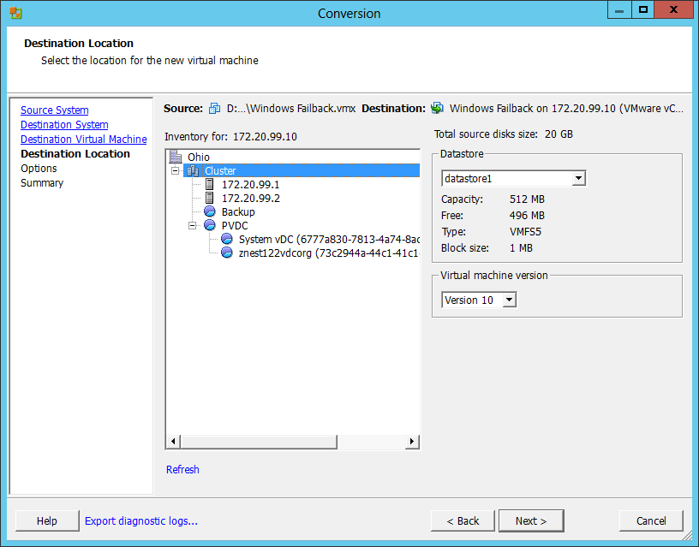Select the PVDC resource pool
The height and width of the screenshot is (547, 699).
click(x=235, y=226)
